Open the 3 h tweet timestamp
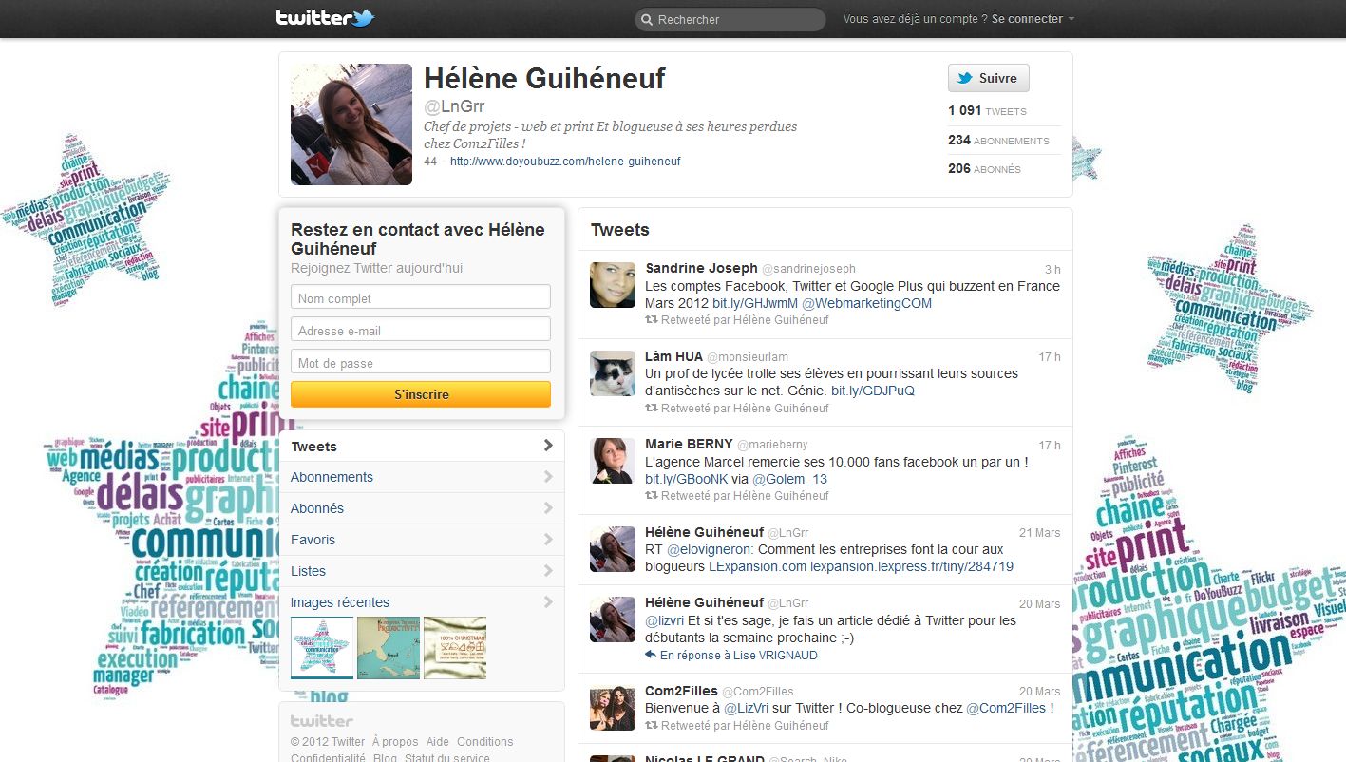This screenshot has height=762, width=1346. 1052,269
